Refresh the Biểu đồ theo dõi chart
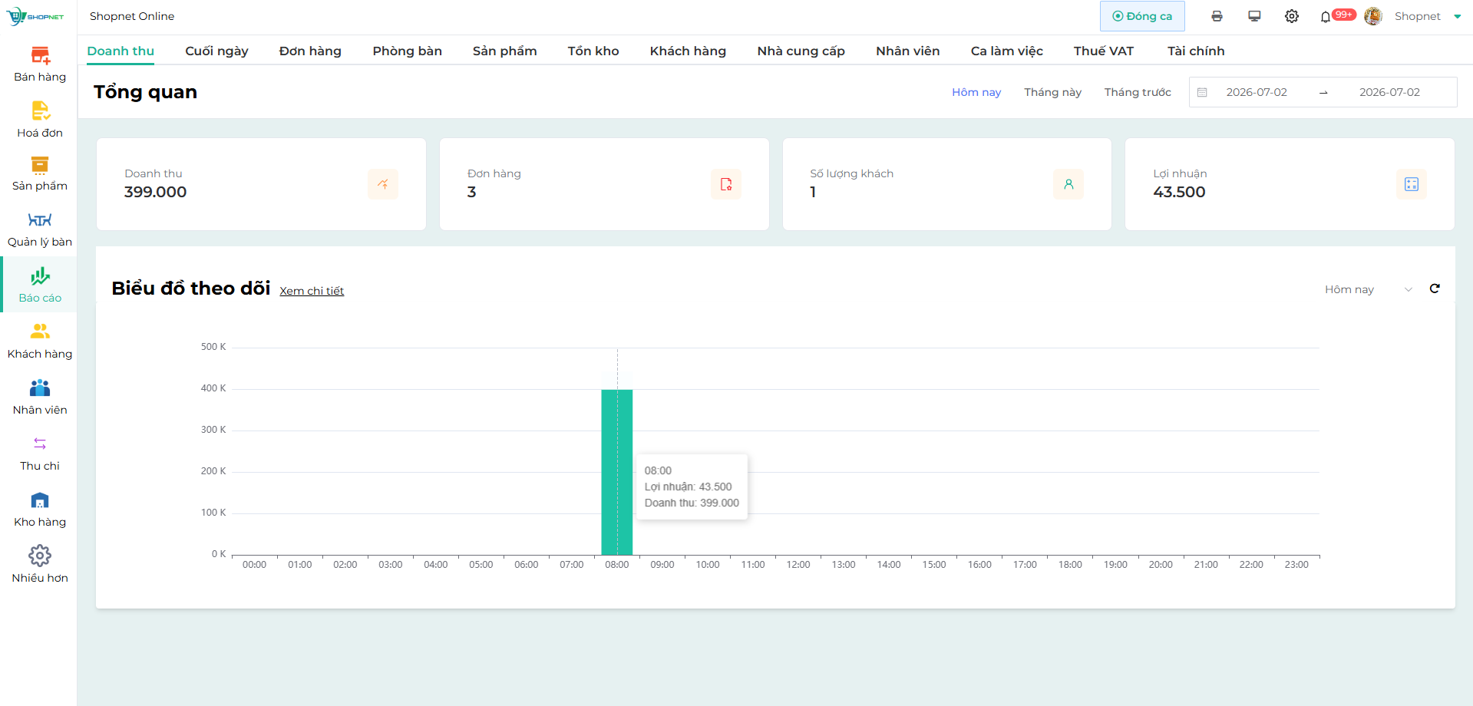Screen dimensions: 1473x706 [1435, 289]
